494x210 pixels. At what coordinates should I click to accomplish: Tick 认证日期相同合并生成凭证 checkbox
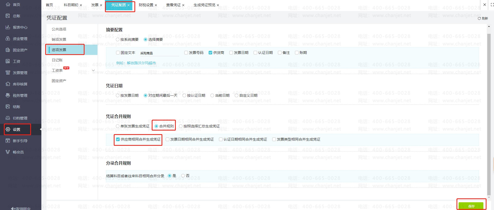point(221,139)
